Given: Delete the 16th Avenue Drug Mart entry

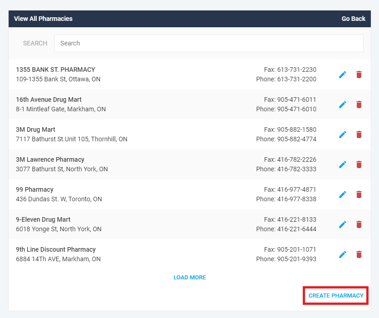Looking at the screenshot, I should 359,104.
